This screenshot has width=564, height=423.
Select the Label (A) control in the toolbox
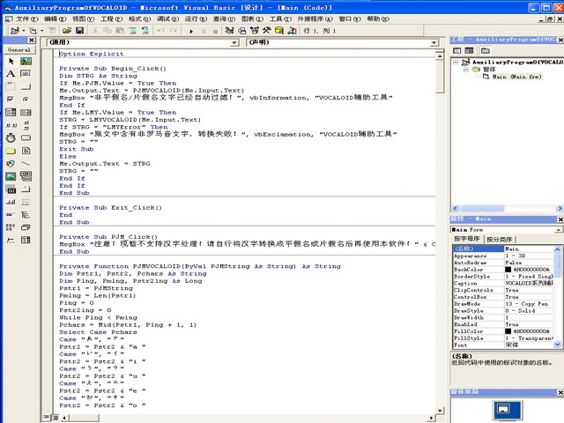click(11, 74)
